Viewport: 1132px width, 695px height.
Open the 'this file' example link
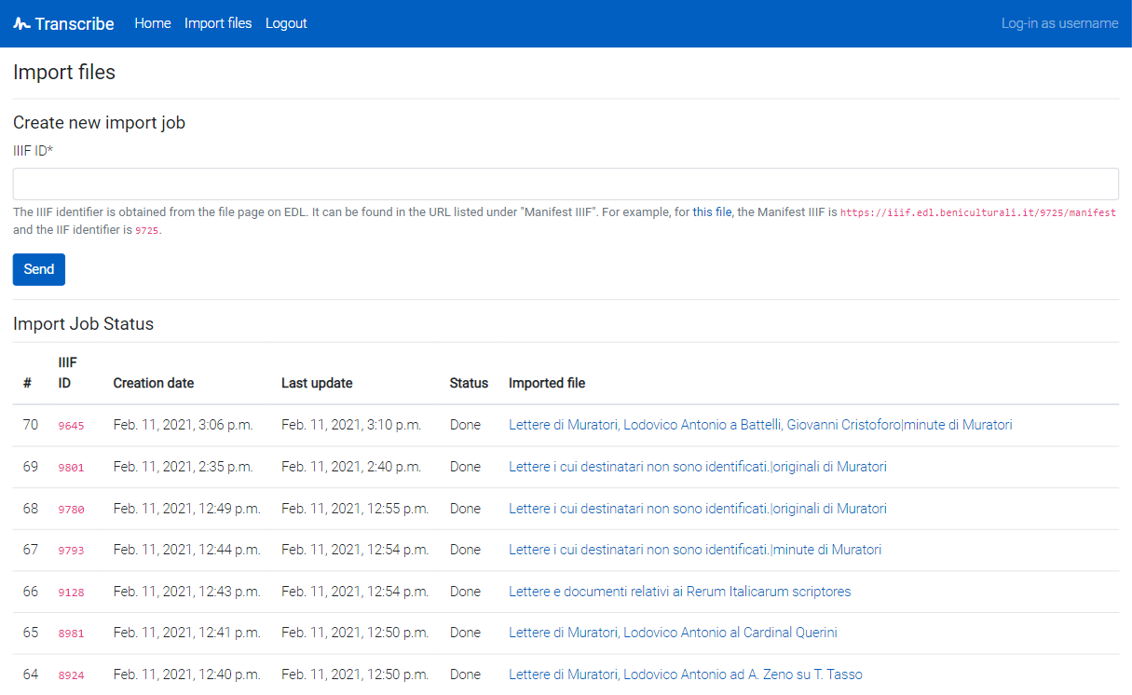712,212
